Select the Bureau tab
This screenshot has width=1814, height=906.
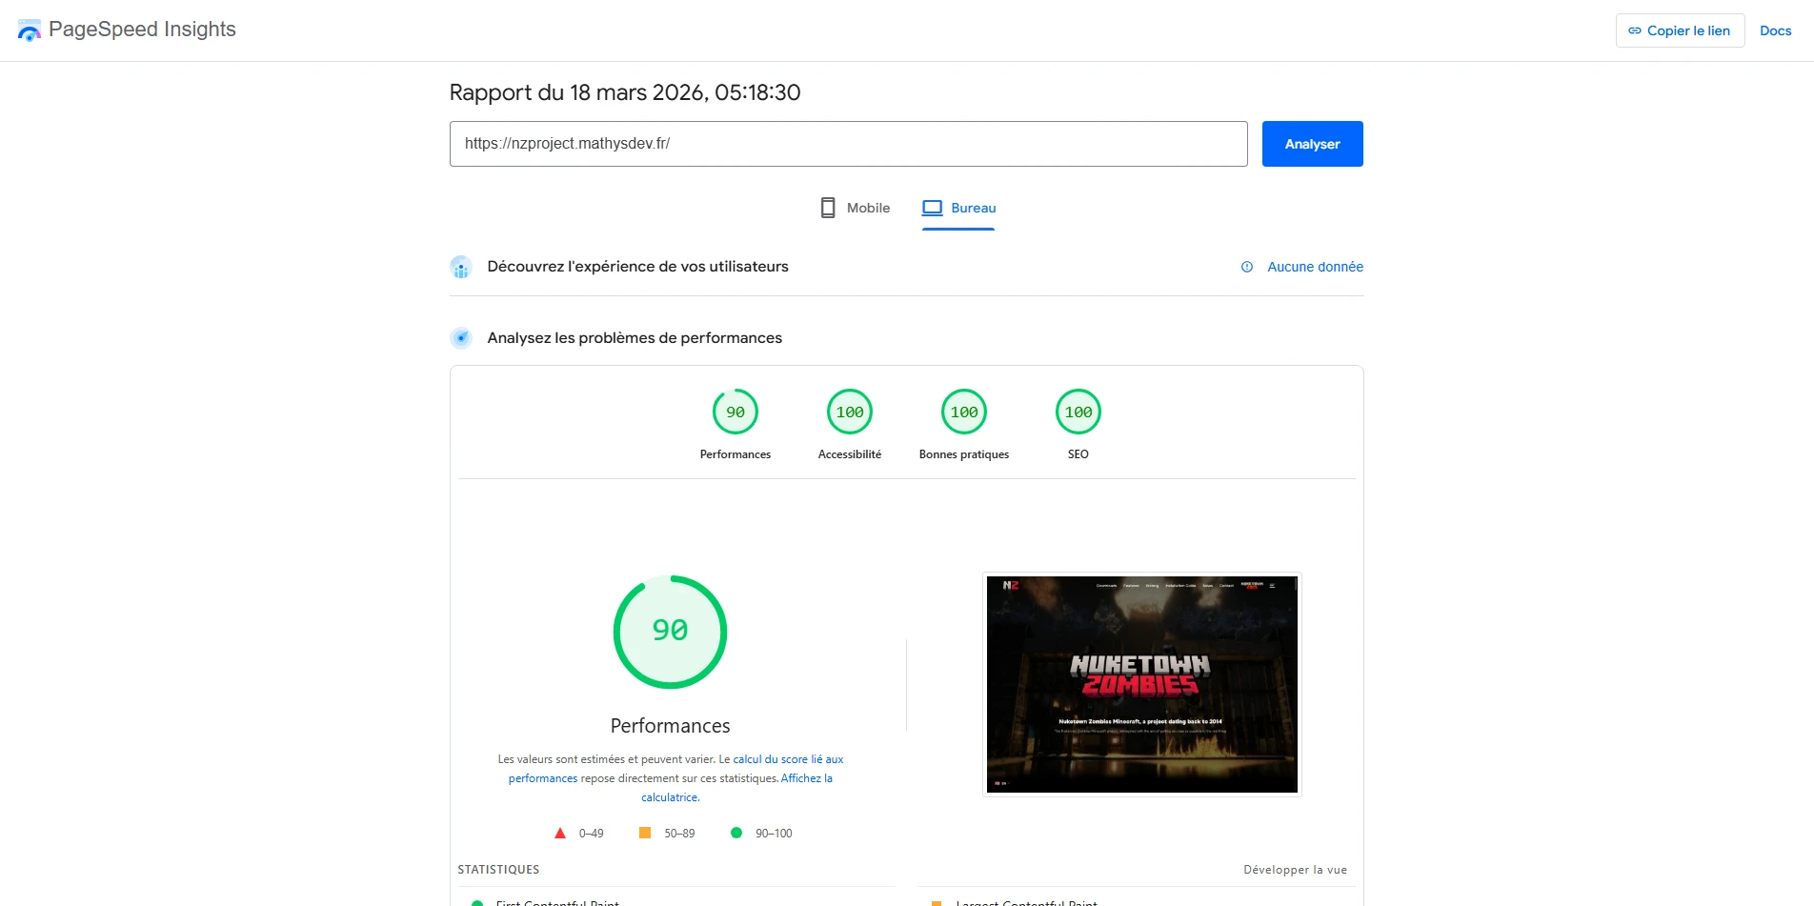[958, 208]
